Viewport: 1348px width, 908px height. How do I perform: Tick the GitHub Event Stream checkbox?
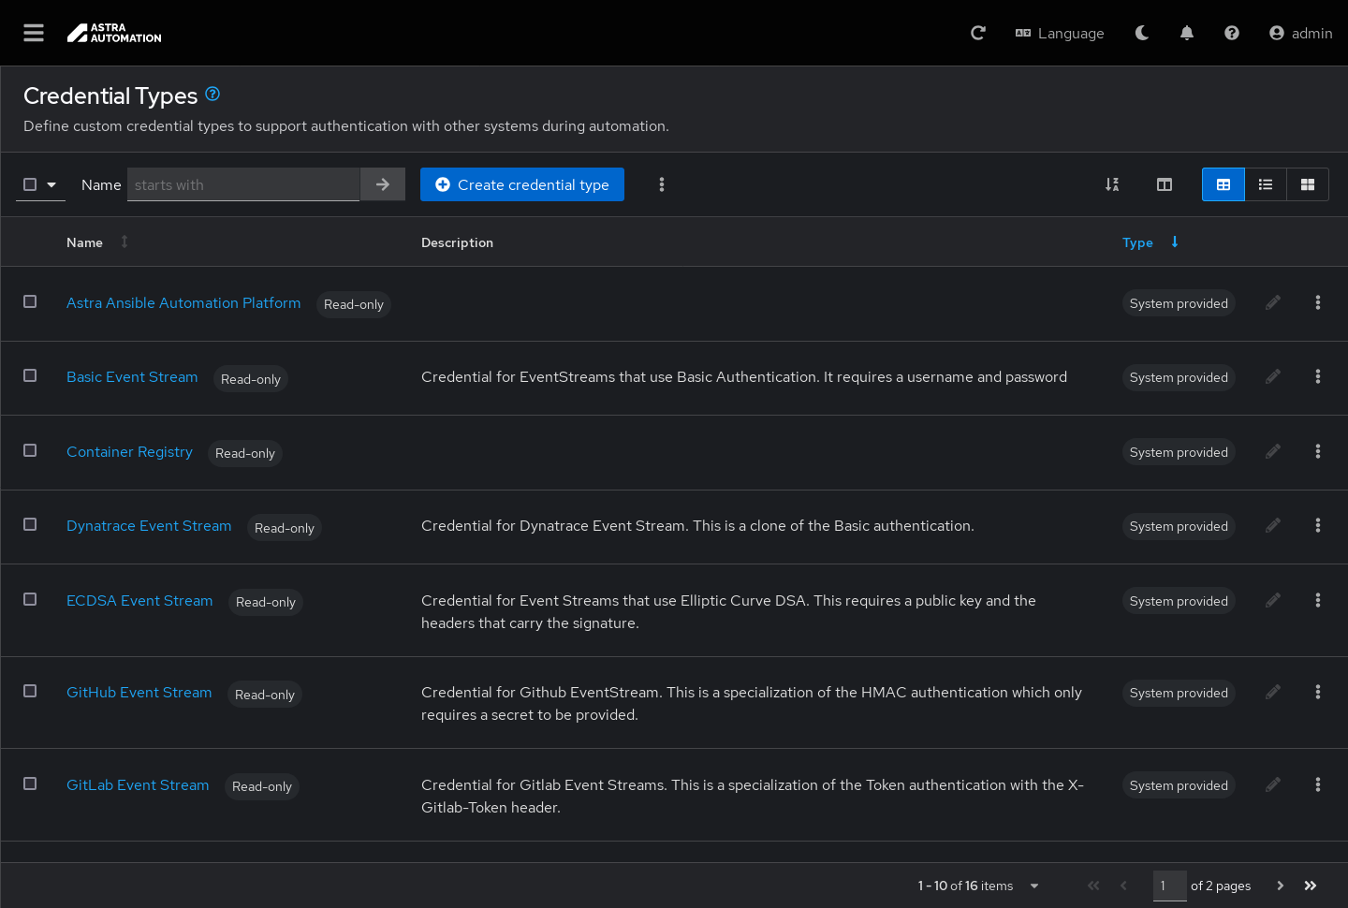point(30,691)
